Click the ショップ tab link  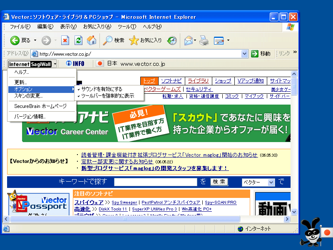point(223,81)
